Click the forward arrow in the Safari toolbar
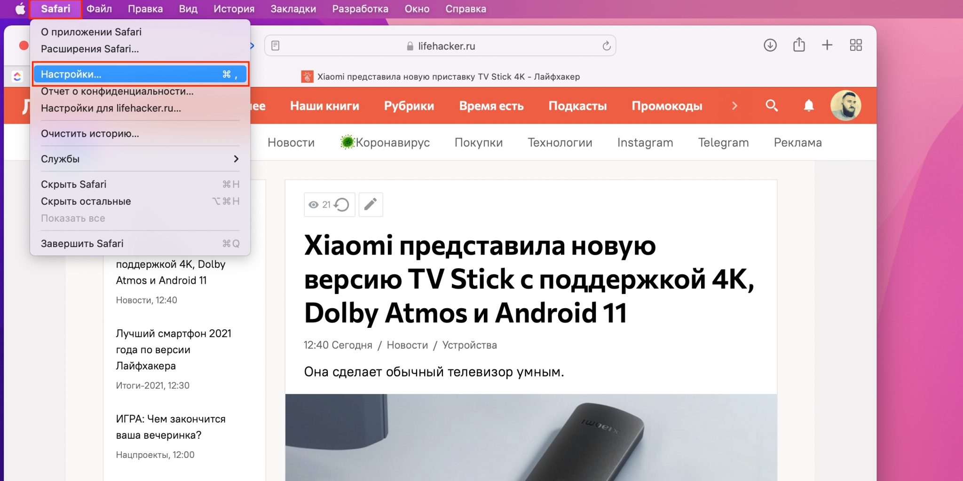This screenshot has height=481, width=963. pos(253,46)
